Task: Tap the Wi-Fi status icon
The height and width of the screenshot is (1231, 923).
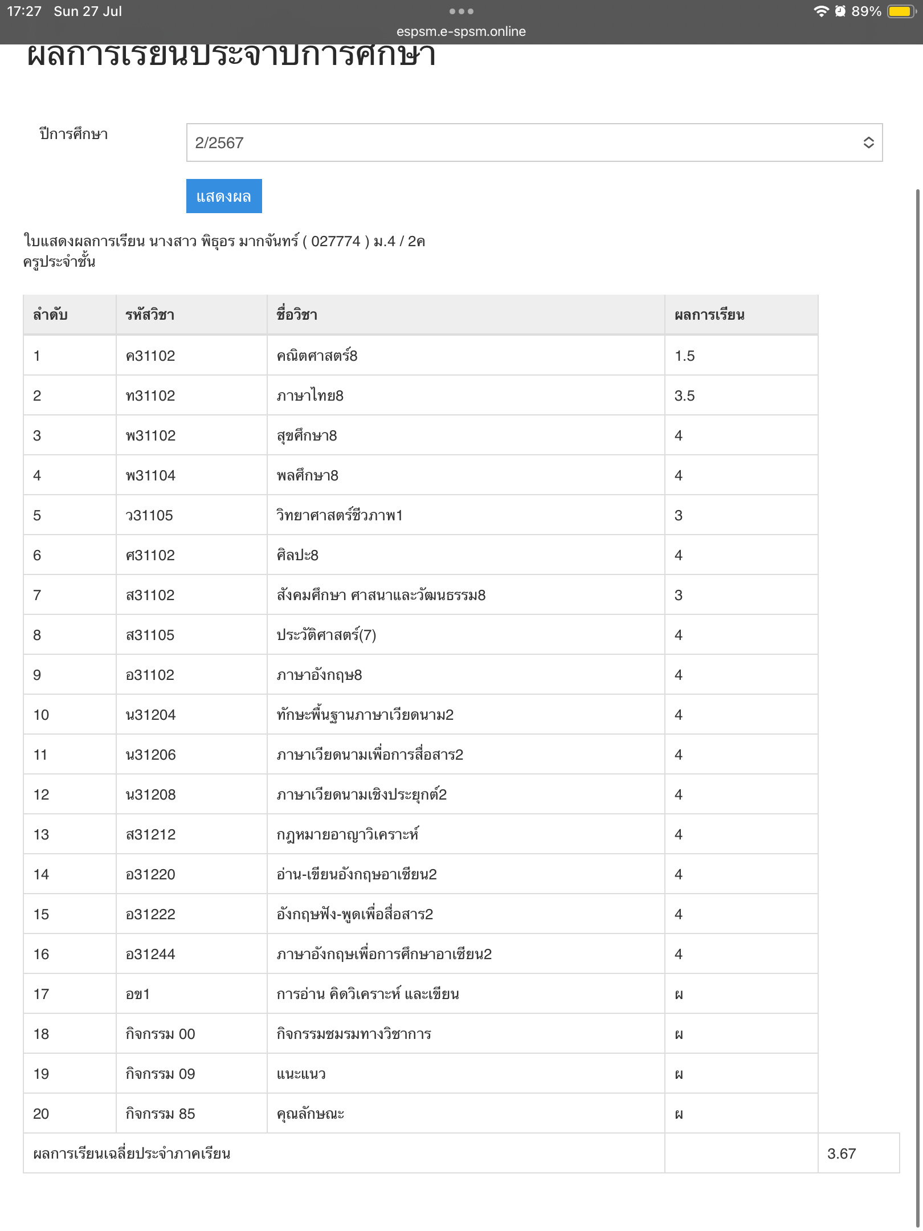Action: [821, 11]
